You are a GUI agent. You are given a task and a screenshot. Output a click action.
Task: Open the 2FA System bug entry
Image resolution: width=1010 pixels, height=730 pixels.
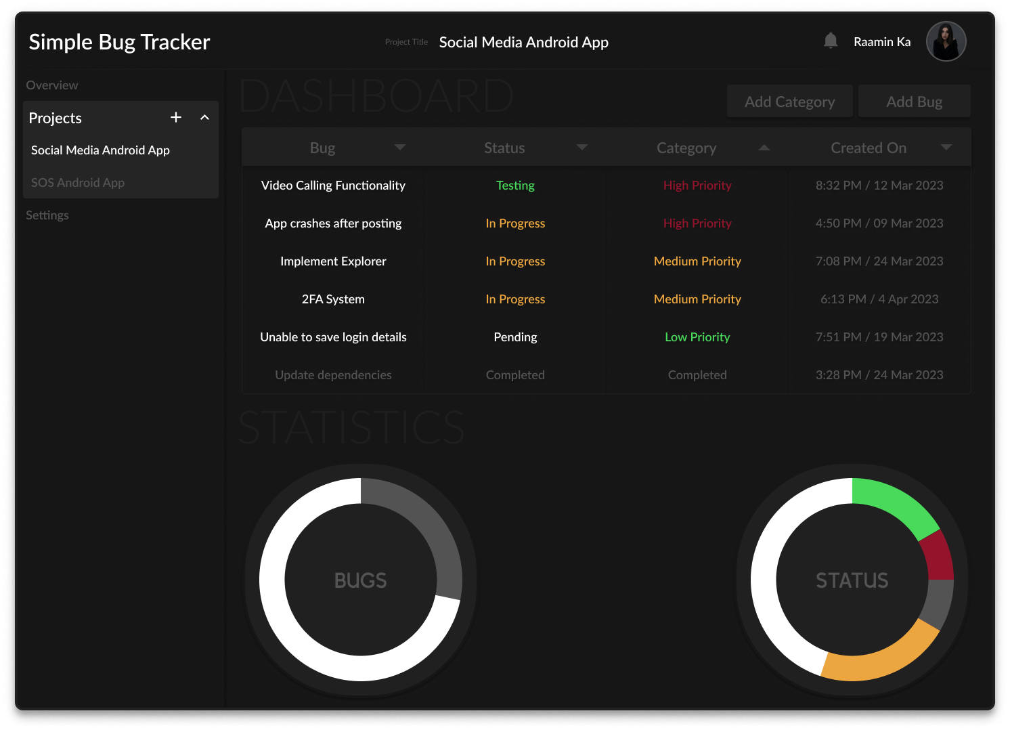click(333, 299)
